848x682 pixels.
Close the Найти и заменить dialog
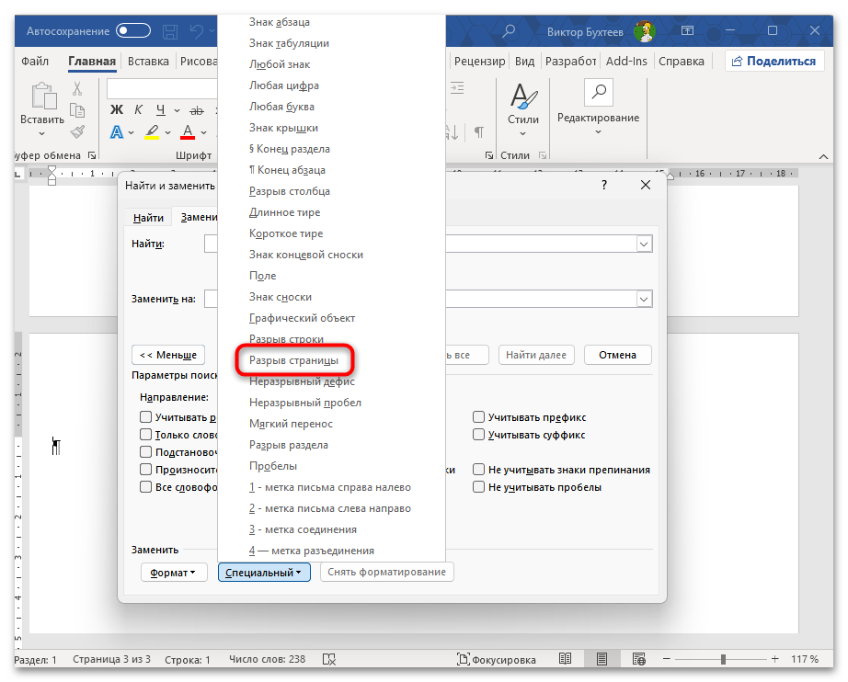tap(645, 185)
